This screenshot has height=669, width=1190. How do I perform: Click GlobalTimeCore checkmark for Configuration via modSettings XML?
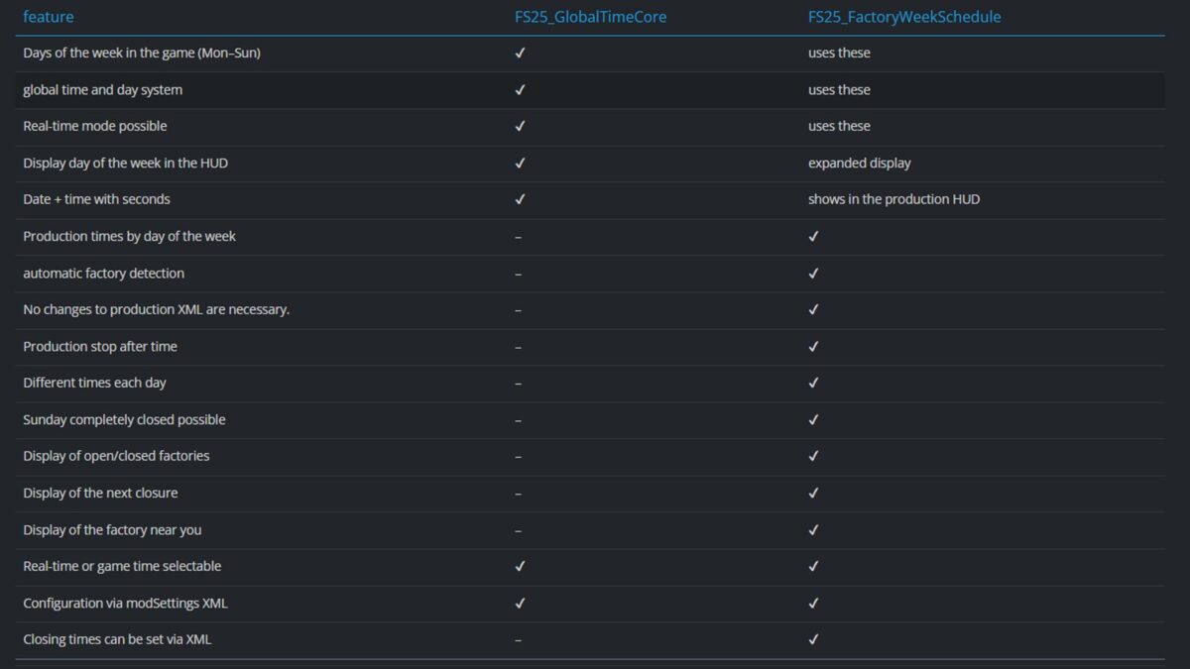(x=520, y=604)
